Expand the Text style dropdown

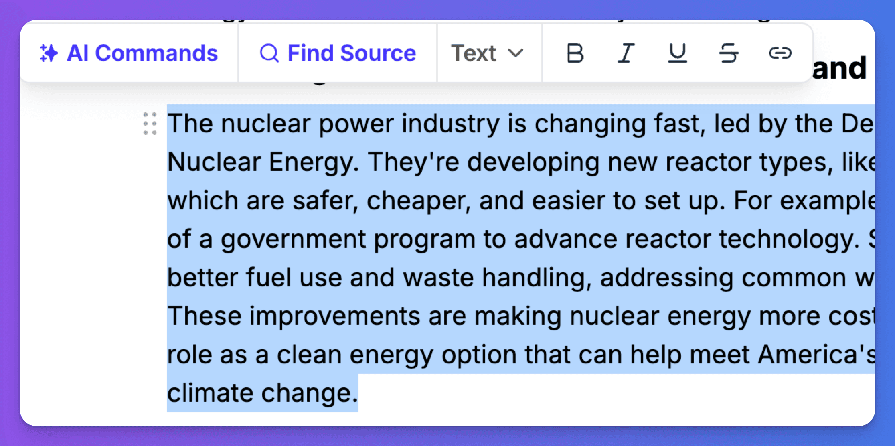coord(485,54)
